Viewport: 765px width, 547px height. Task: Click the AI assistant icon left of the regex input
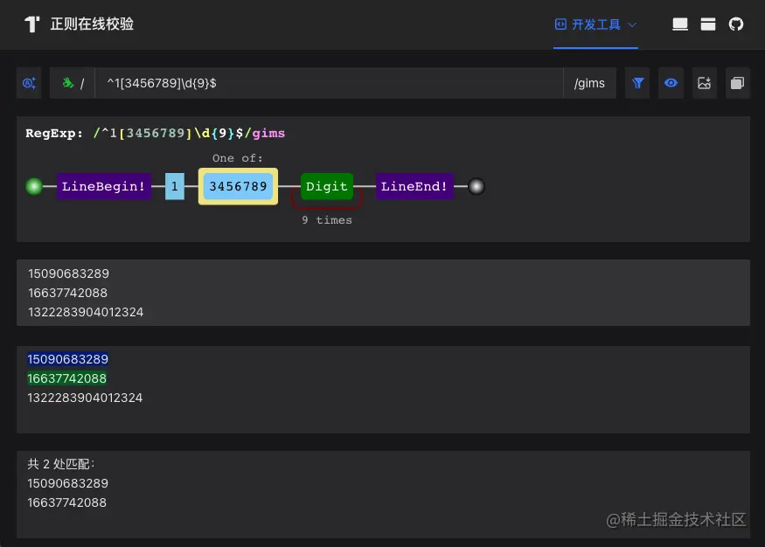(x=29, y=83)
